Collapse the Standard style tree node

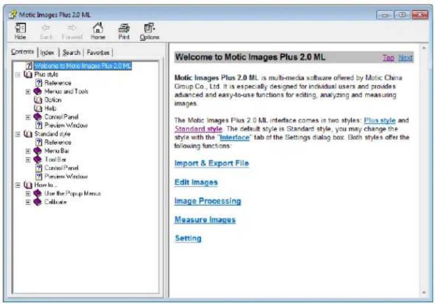(18, 134)
